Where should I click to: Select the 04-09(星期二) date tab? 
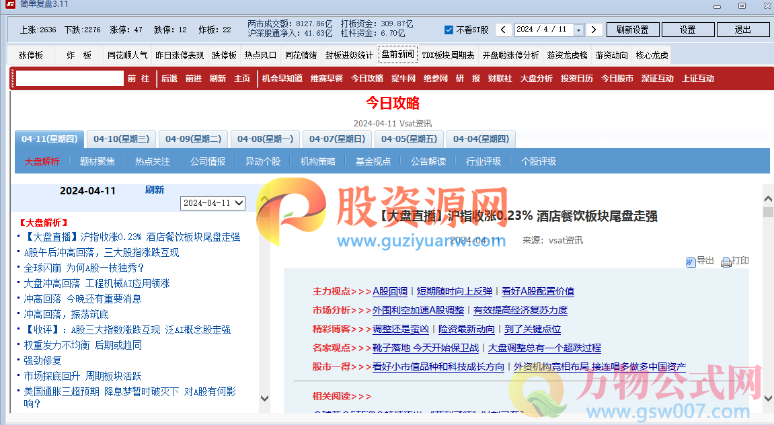pyautogui.click(x=194, y=139)
